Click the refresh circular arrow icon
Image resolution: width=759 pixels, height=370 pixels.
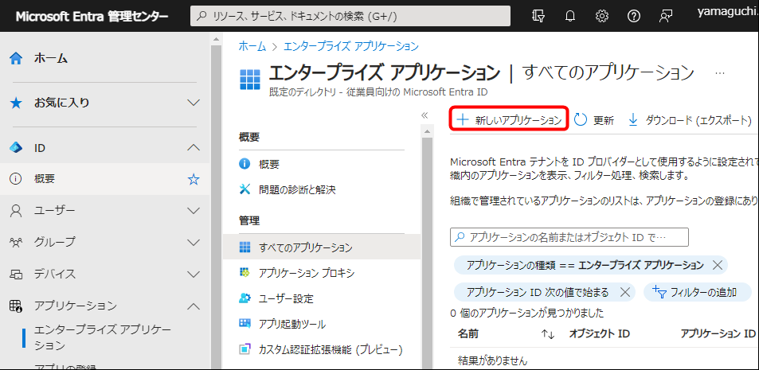580,120
